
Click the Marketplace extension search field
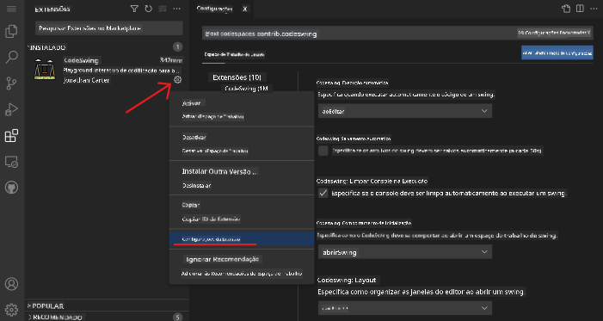click(x=109, y=28)
